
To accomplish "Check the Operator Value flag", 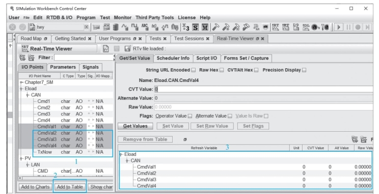I will (190, 116).
